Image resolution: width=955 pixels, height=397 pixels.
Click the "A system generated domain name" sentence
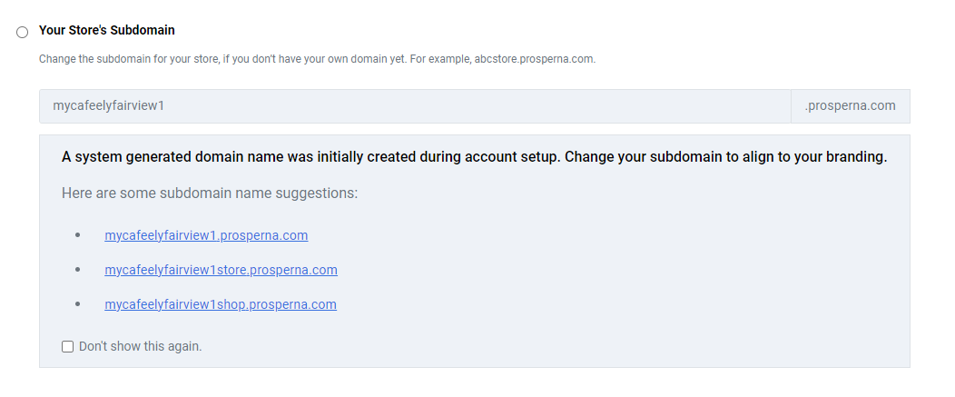pyautogui.click(x=311, y=157)
